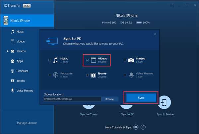This screenshot has height=134, width=199.
Task: Tick the iBooks sync checkbox
Action: [x=87, y=75]
